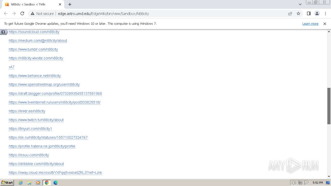The height and width of the screenshot is (186, 331).
Task: Toggle the browser side panel icon
Action: point(309,13)
